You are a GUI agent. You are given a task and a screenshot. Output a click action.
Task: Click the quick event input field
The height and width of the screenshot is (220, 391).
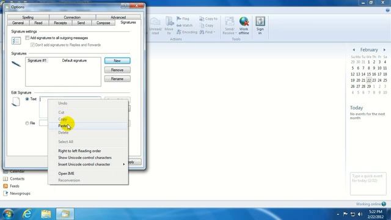tap(368, 183)
